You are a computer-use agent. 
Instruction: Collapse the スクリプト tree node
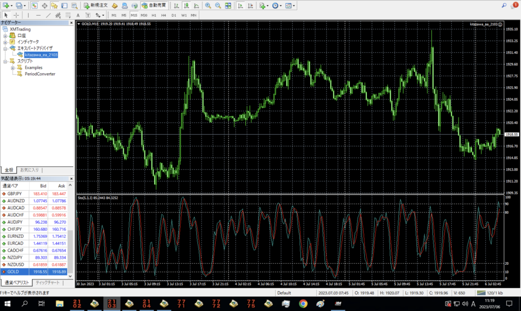(5, 61)
